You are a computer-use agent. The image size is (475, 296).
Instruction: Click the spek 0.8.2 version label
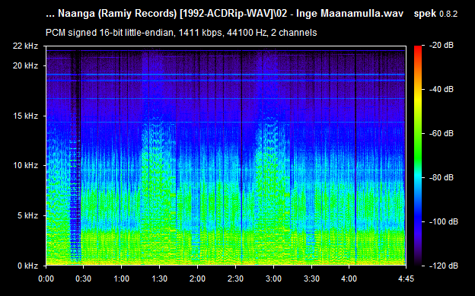click(x=435, y=14)
